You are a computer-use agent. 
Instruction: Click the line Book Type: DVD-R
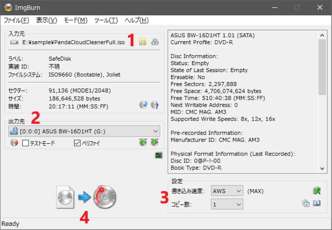(196, 168)
